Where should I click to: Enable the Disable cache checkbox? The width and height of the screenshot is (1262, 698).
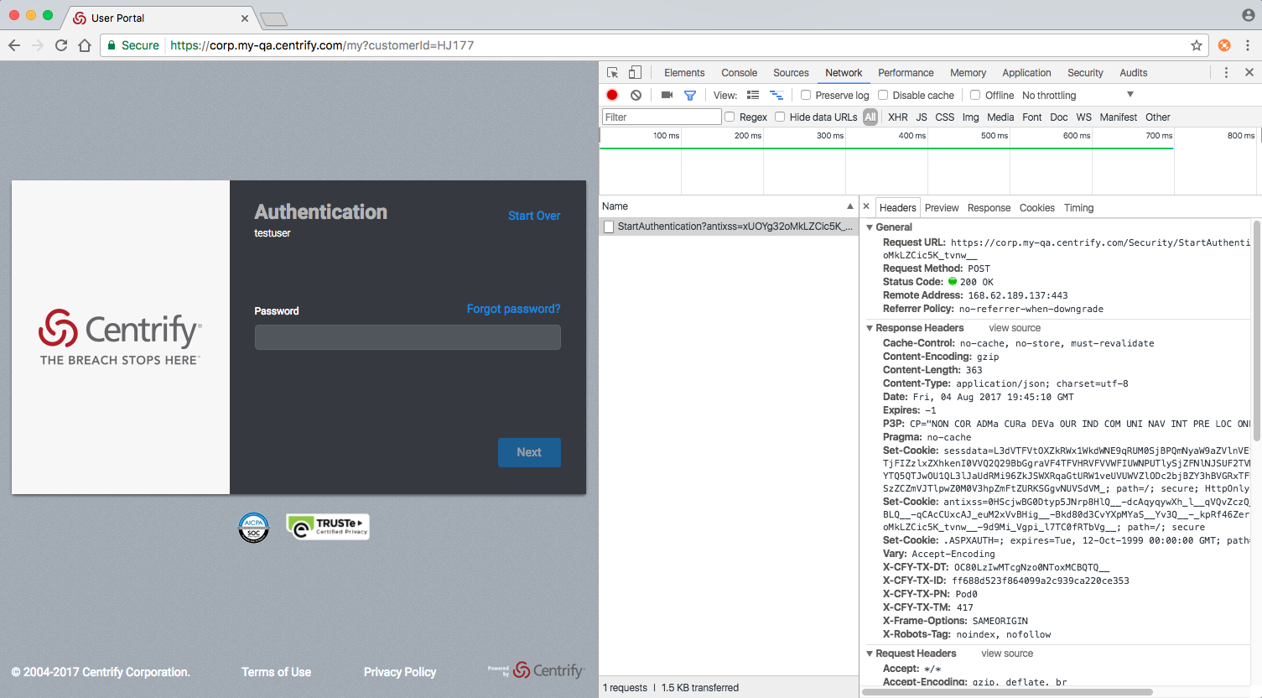883,95
